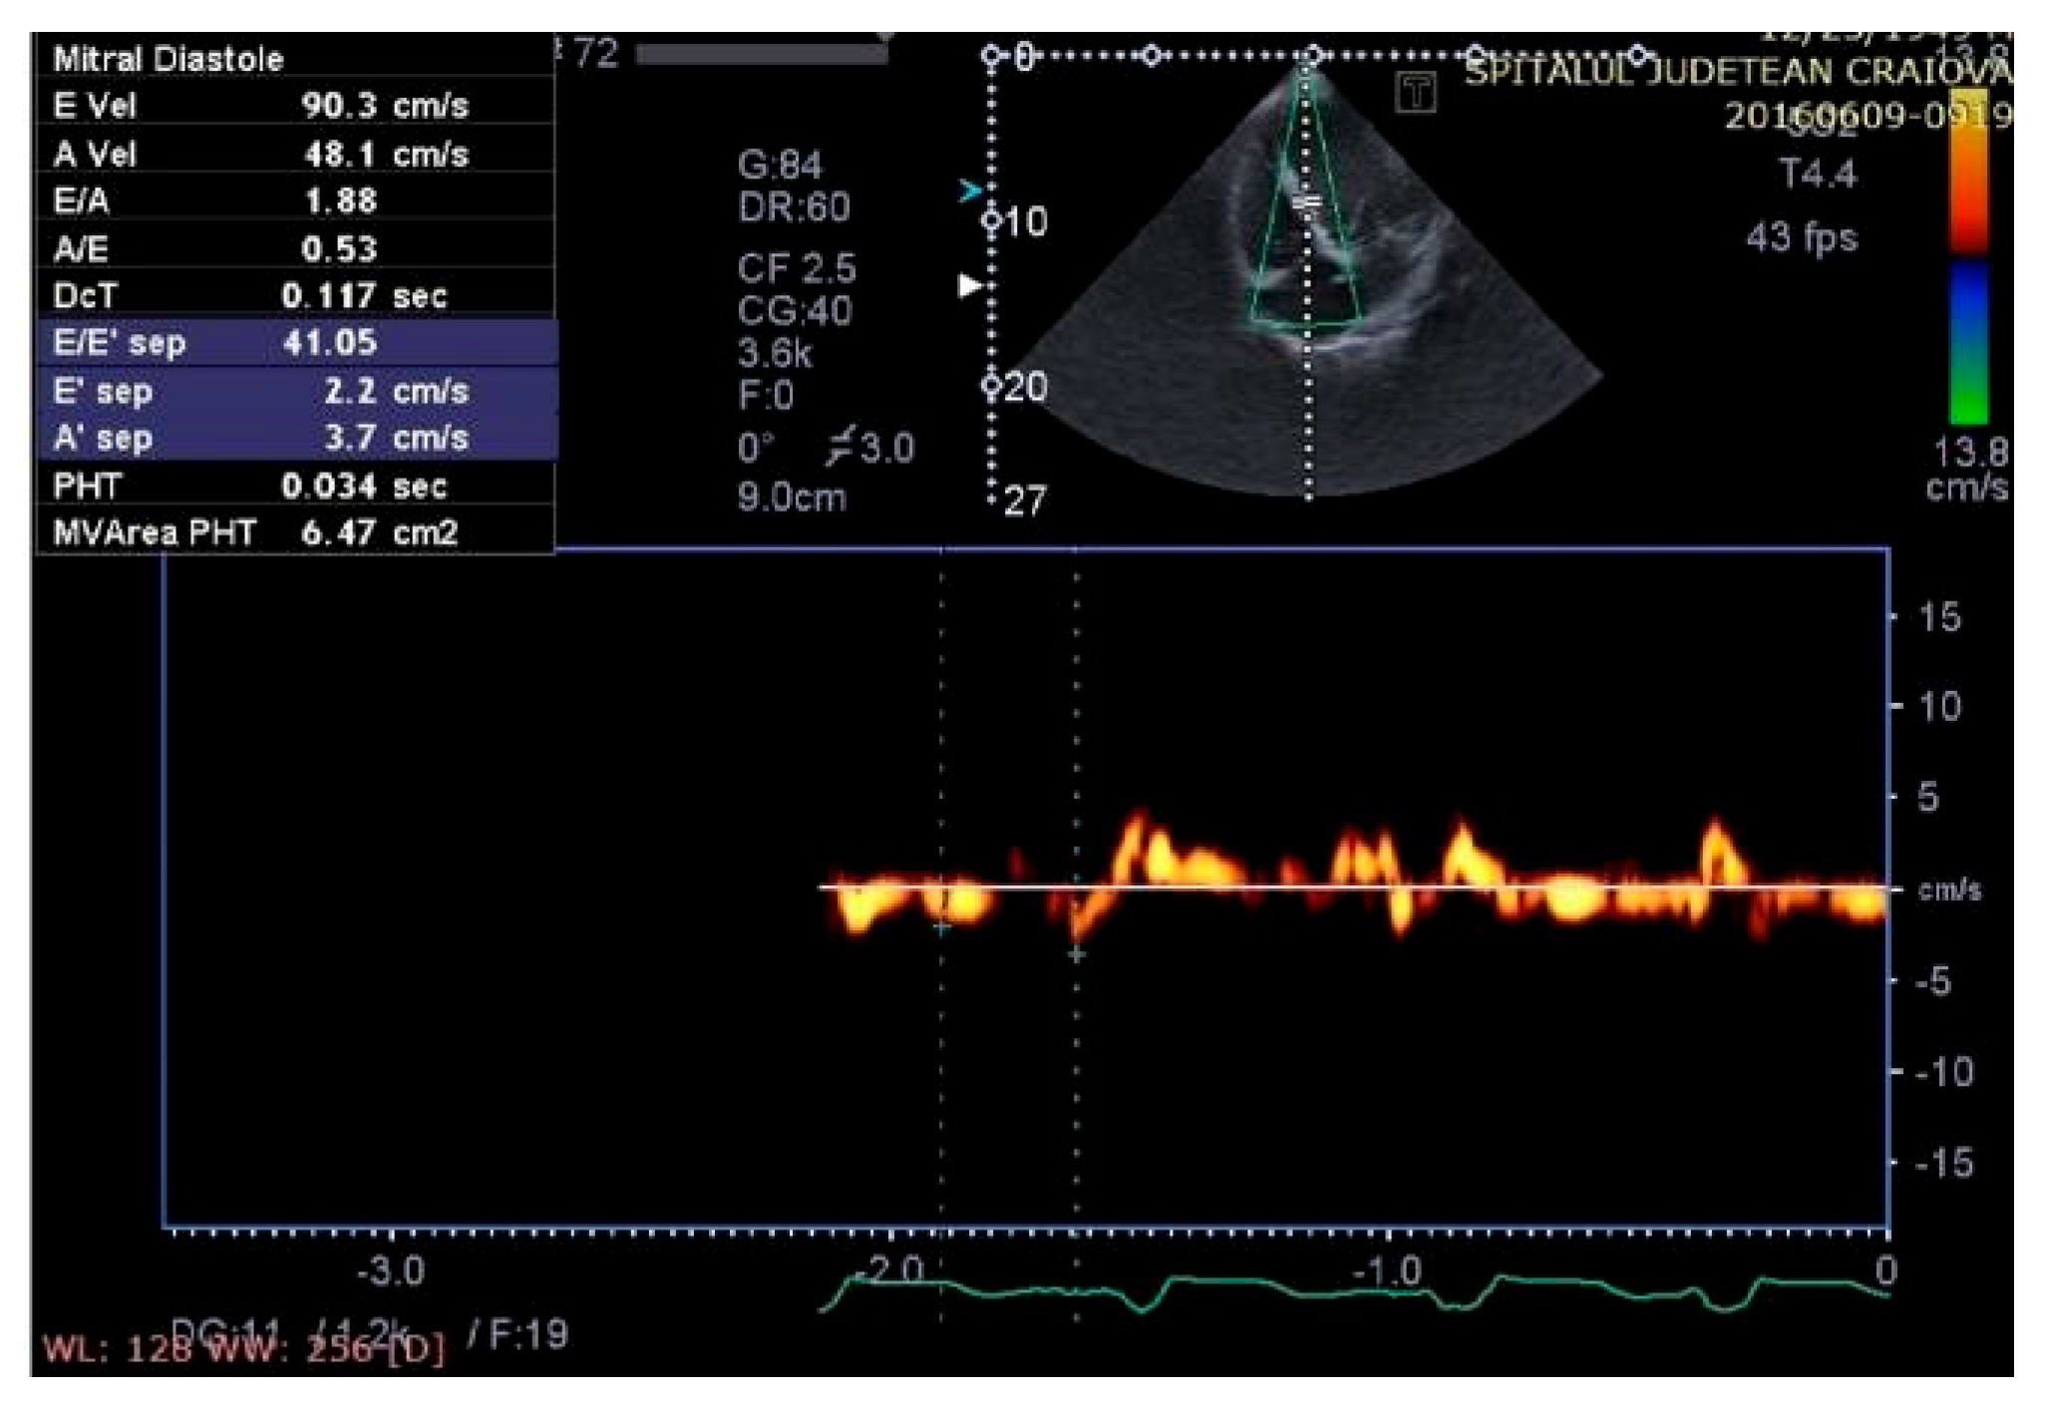Click the 10 cm depth ruler diamond
The width and height of the screenshot is (2045, 1412).
pyautogui.click(x=991, y=220)
